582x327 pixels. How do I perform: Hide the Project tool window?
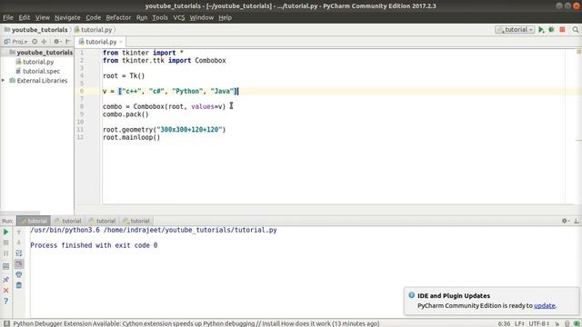pyautogui.click(x=68, y=42)
